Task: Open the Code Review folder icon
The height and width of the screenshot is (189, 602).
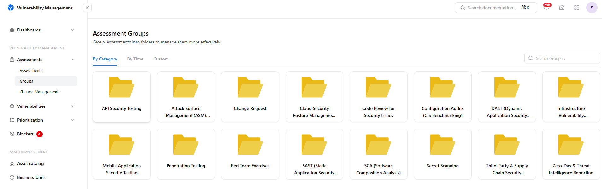Action: click(379, 87)
